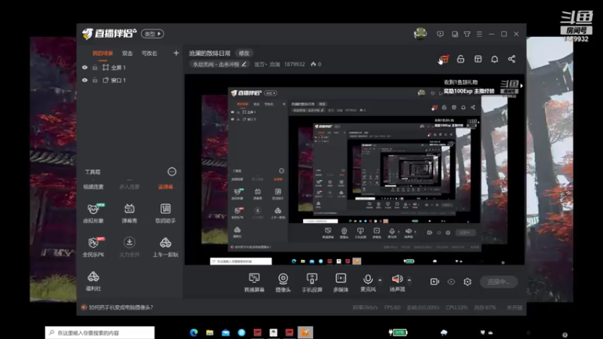Toggle the lock on 窗口 1 source

point(95,81)
